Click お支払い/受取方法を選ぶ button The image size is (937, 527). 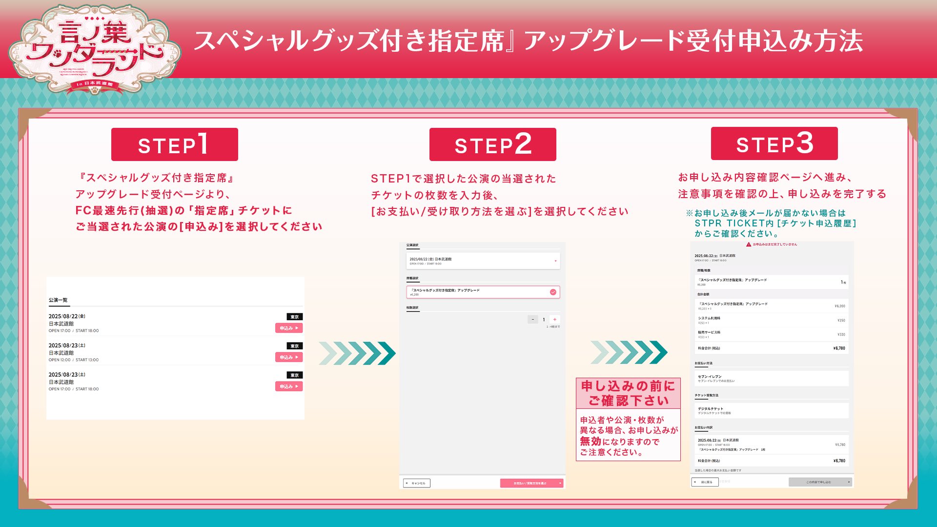531,483
